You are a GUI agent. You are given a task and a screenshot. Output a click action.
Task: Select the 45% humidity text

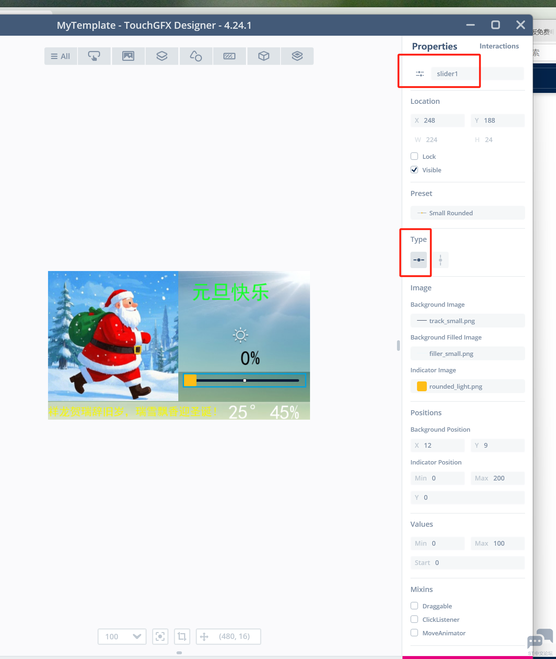pos(285,412)
